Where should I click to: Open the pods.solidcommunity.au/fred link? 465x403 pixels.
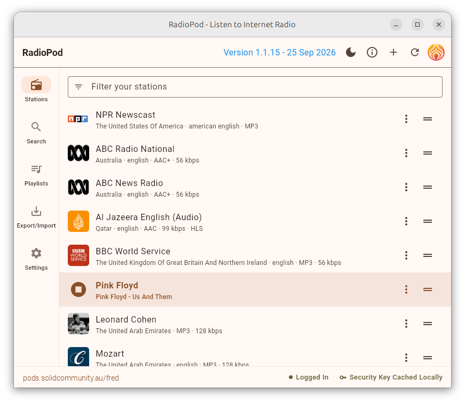[x=71, y=378]
